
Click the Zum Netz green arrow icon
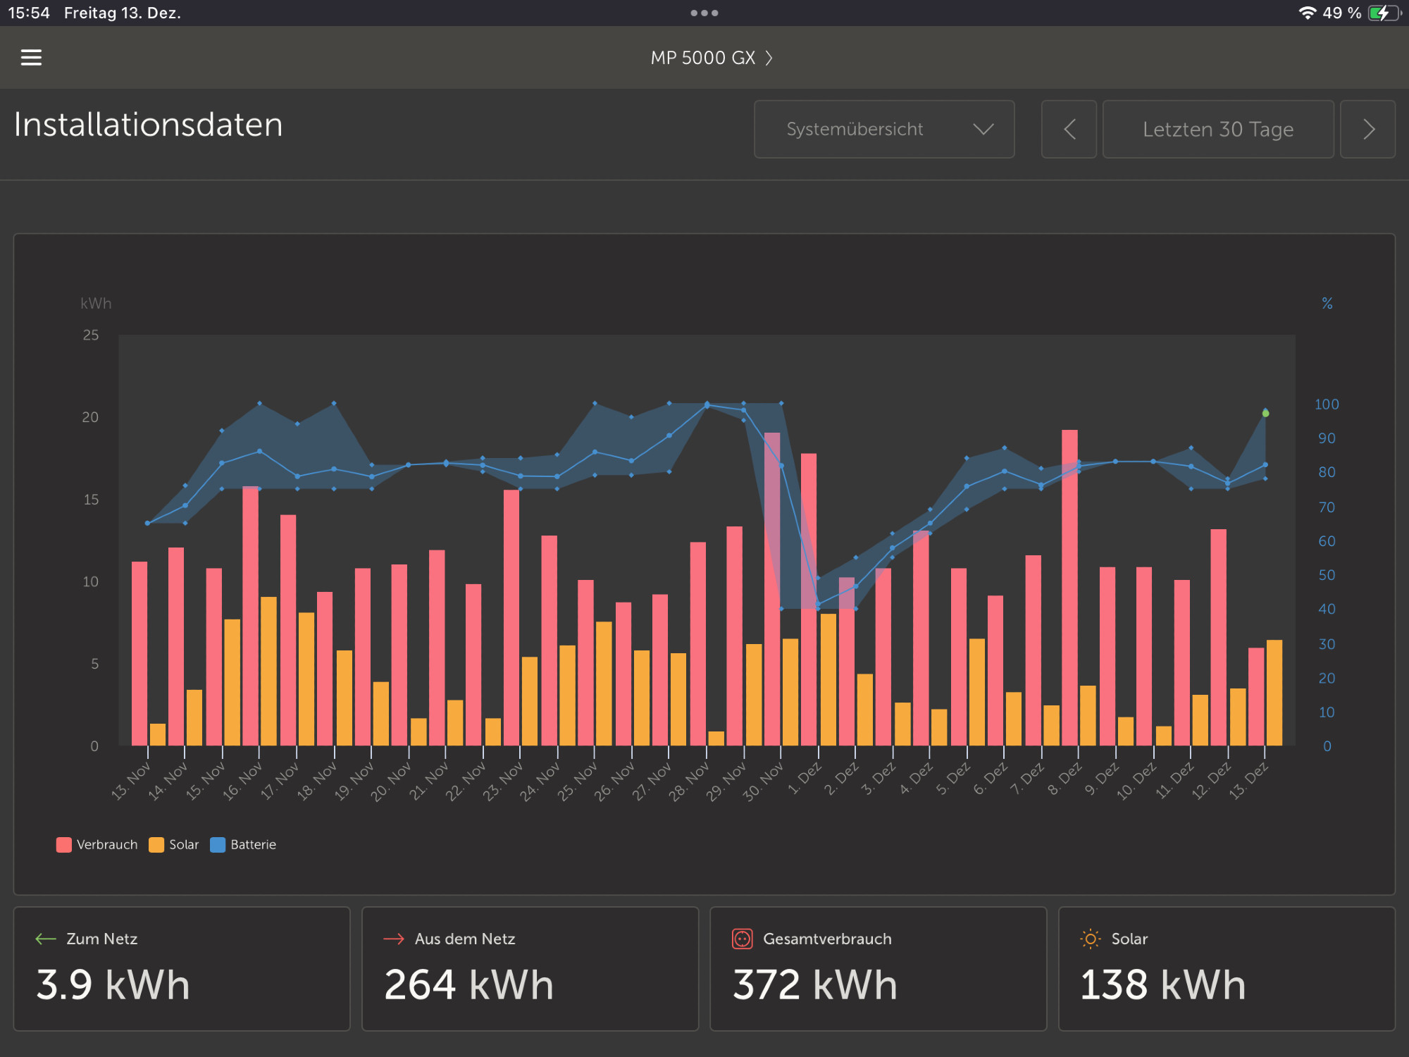pos(46,939)
